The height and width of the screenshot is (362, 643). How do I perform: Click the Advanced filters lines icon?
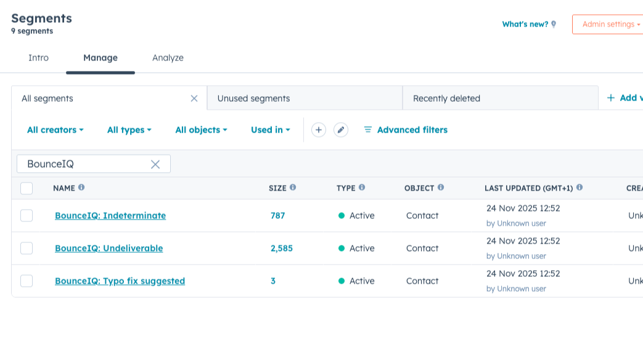click(x=368, y=130)
